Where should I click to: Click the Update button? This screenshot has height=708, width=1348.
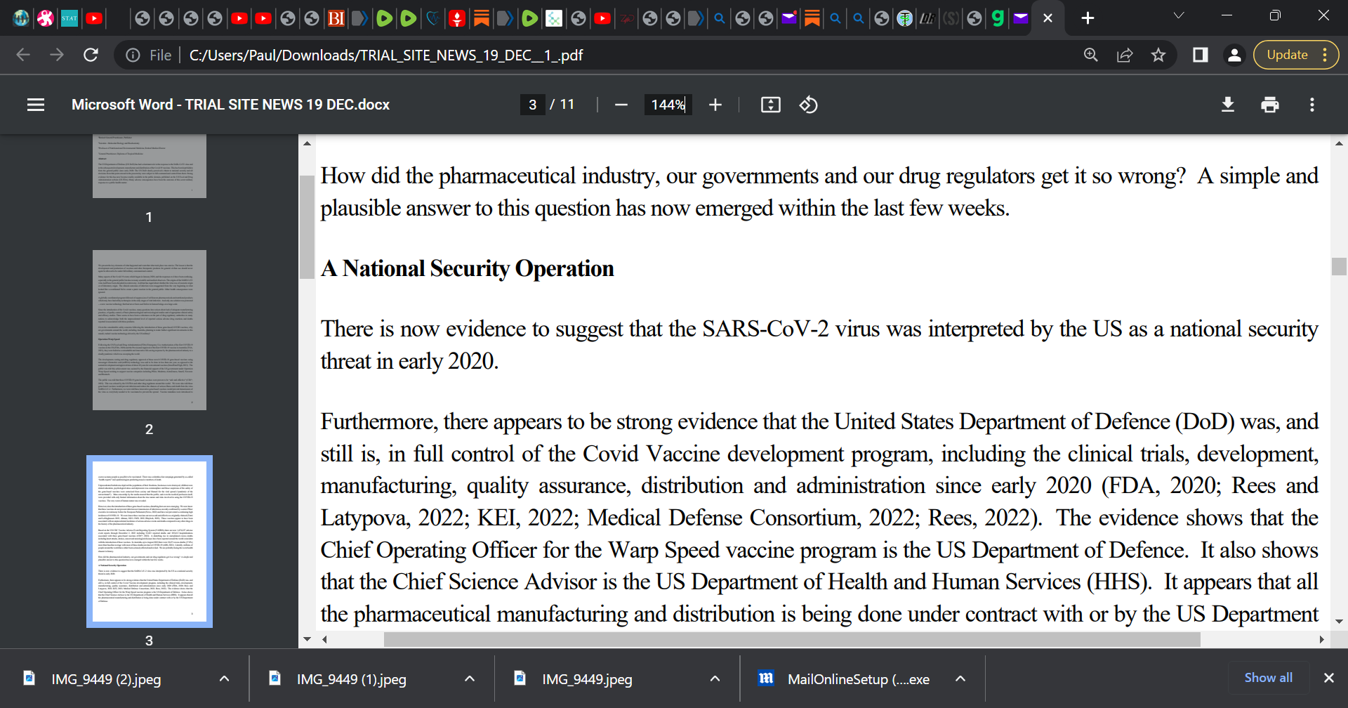(1287, 55)
